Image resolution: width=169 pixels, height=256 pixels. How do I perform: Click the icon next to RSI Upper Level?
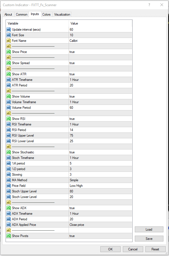point(9,136)
